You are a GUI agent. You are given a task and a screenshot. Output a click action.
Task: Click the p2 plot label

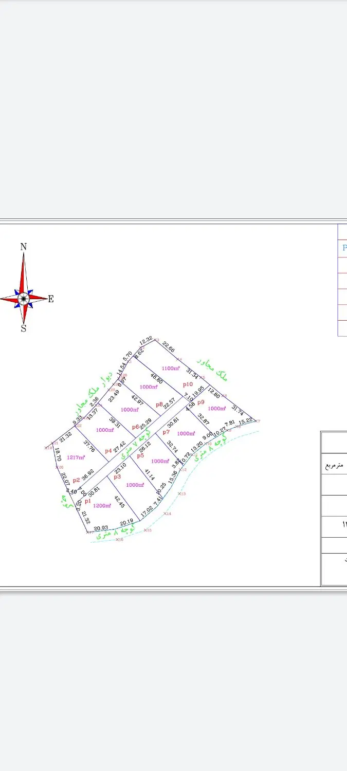click(76, 480)
